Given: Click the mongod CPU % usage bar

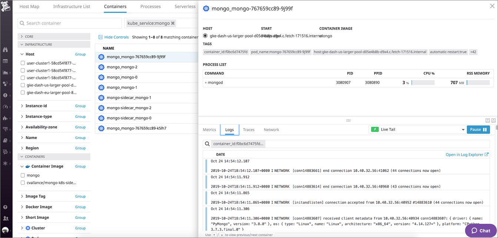Looking at the screenshot, I should tap(423, 83).
